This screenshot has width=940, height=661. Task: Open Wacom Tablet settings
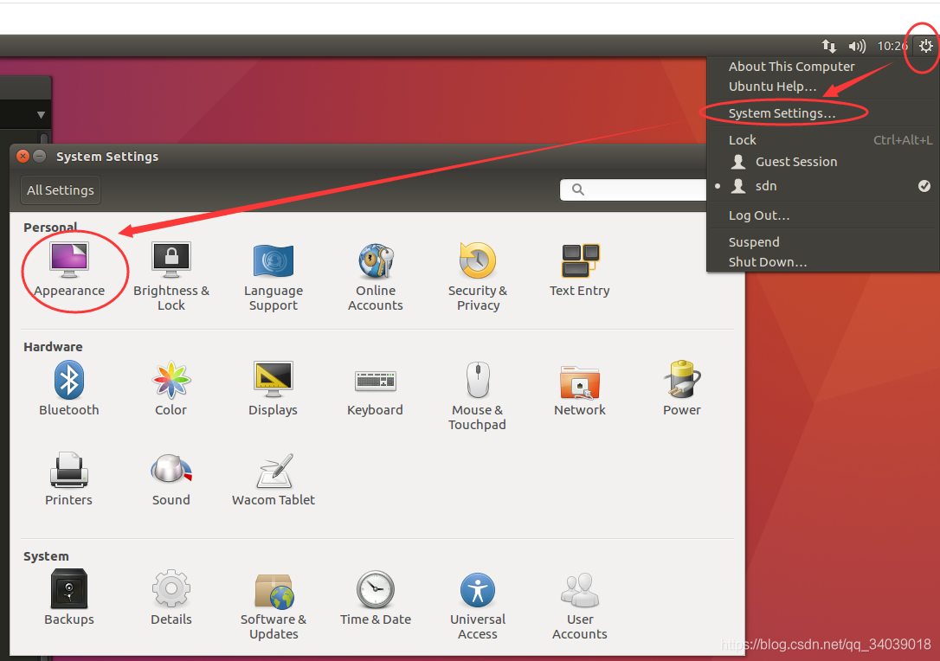pyautogui.click(x=274, y=478)
